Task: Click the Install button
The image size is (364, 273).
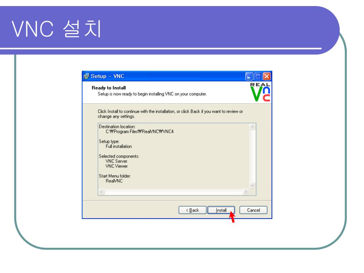Action: click(221, 210)
